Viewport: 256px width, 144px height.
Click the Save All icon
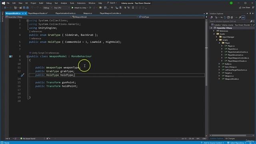(x=28, y=8)
